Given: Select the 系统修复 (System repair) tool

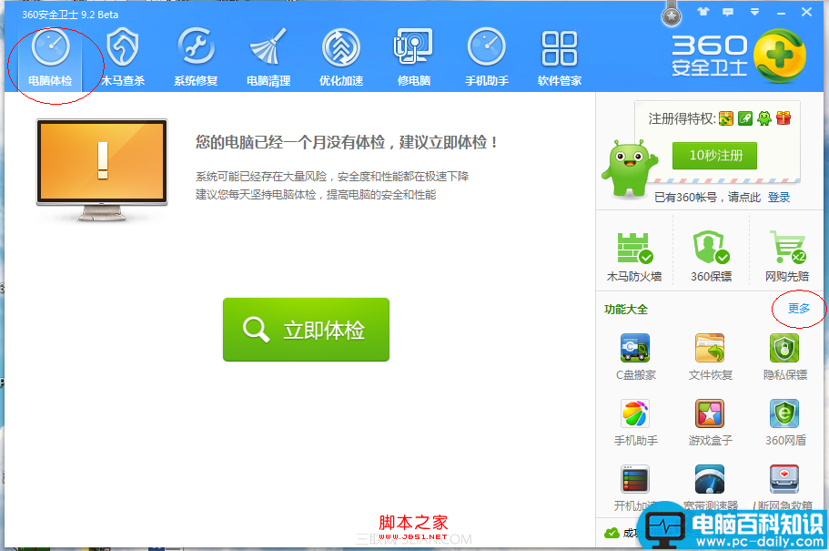Looking at the screenshot, I should [195, 55].
